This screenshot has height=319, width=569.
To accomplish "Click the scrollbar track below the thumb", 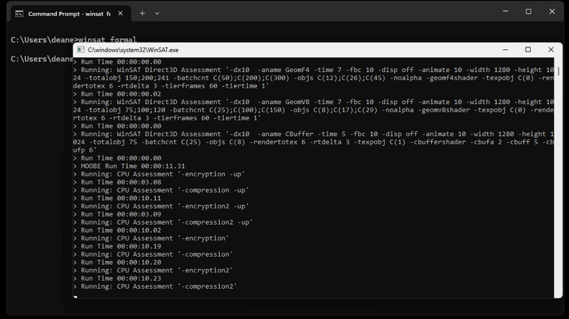I will coord(558,183).
